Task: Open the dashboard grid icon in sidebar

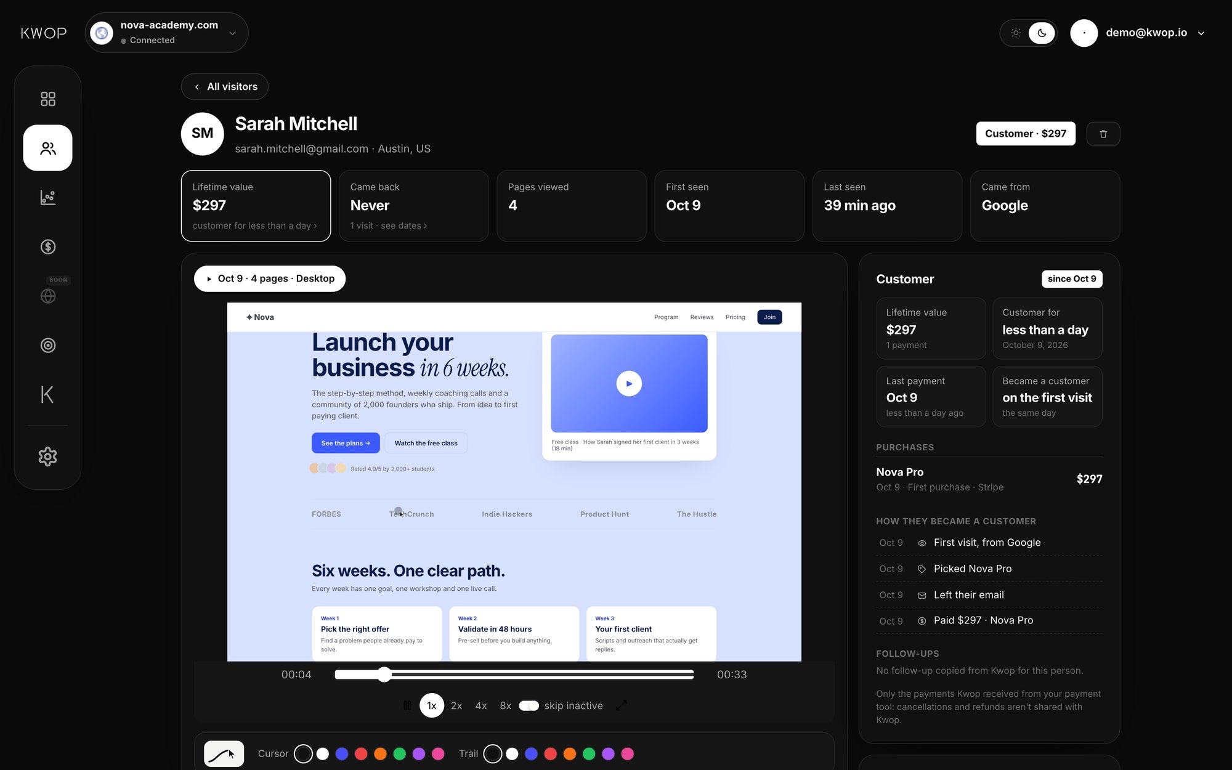Action: (x=47, y=99)
